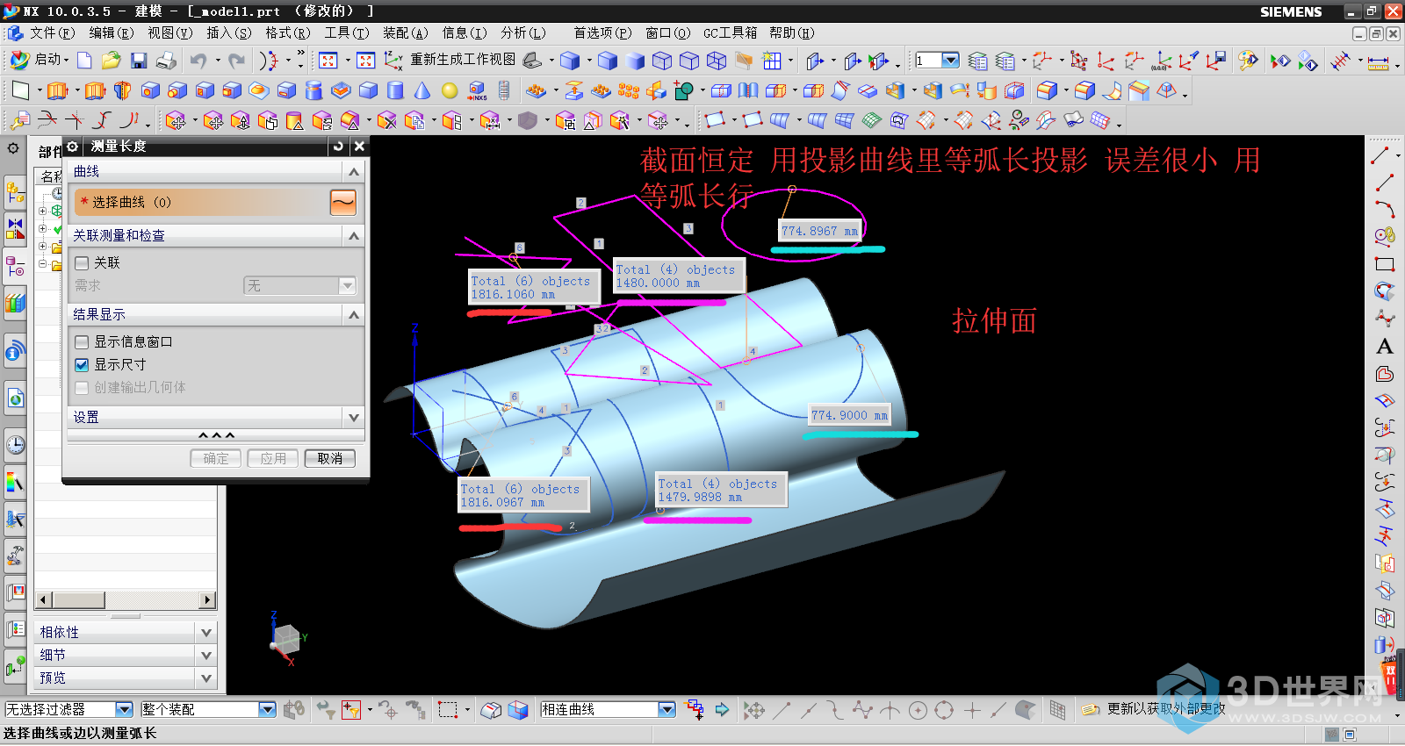Open the 无选择过滤器 dropdown
The image size is (1405, 746).
click(x=124, y=709)
